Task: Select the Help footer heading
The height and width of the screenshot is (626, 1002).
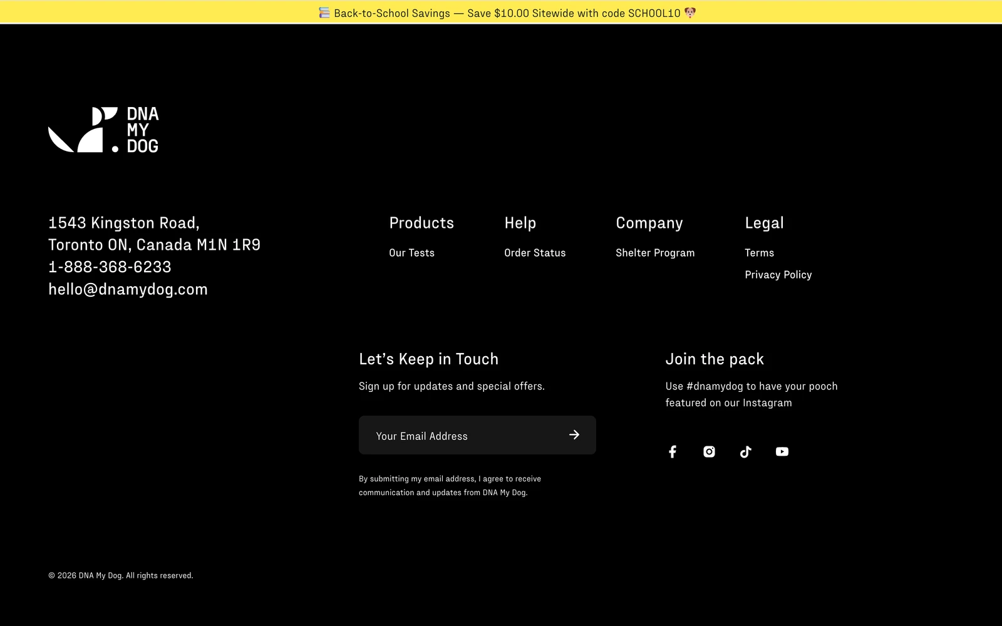Action: pos(520,223)
